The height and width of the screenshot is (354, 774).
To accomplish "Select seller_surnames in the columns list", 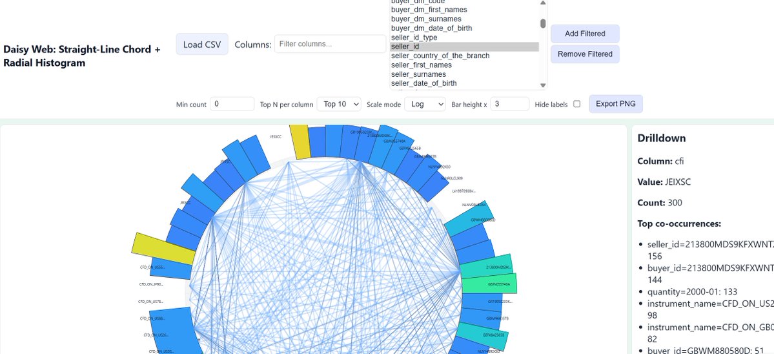I will pos(464,74).
